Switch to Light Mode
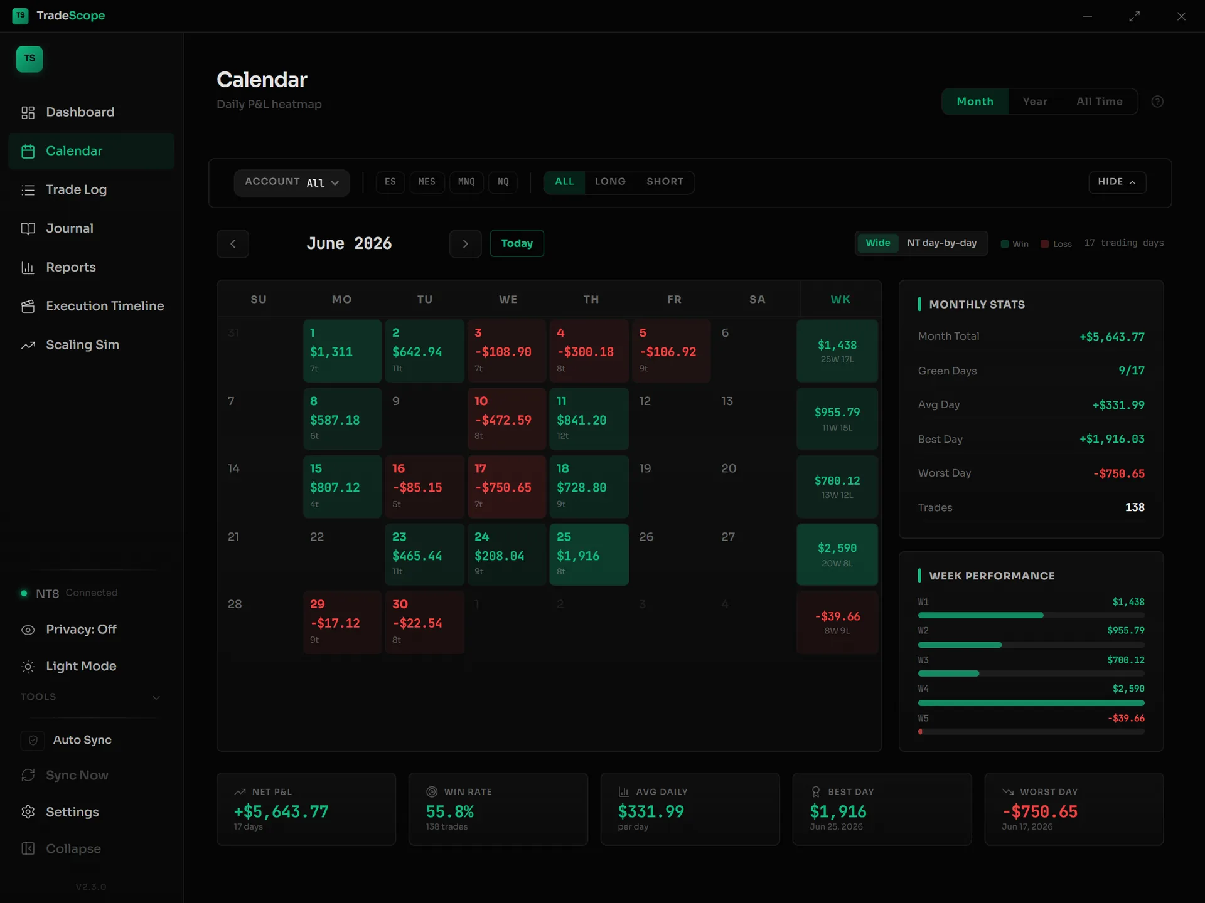 point(90,667)
